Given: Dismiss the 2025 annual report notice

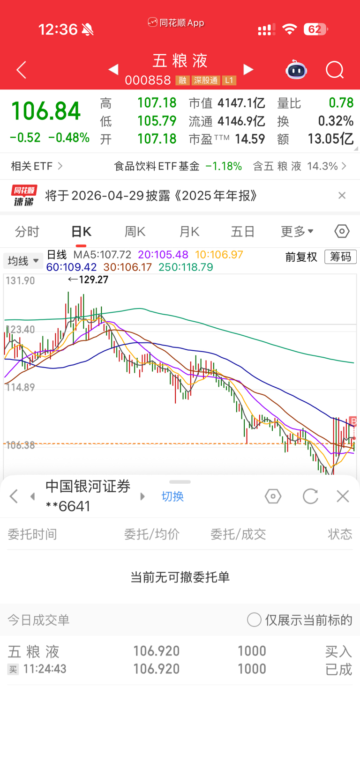Looking at the screenshot, I should tap(342, 196).
